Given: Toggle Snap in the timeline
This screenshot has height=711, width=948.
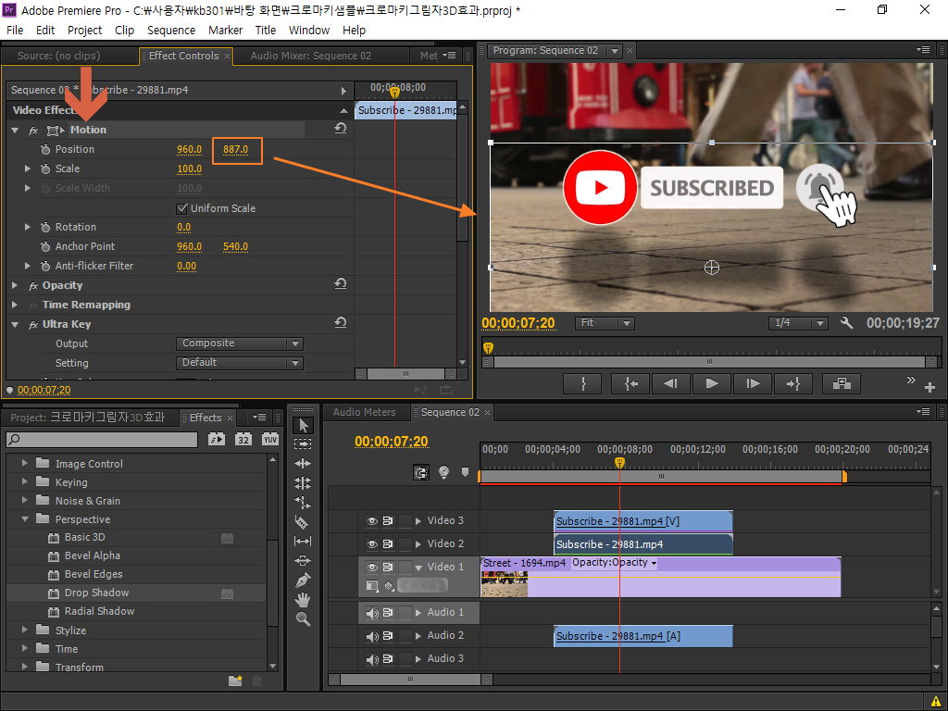Looking at the screenshot, I should 421,472.
